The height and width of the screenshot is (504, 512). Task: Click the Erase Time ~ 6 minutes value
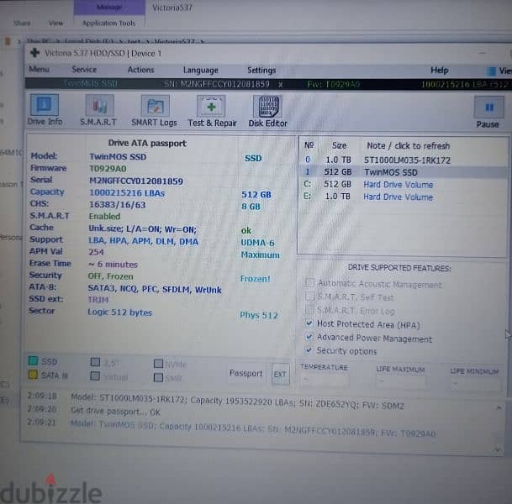pyautogui.click(x=113, y=265)
